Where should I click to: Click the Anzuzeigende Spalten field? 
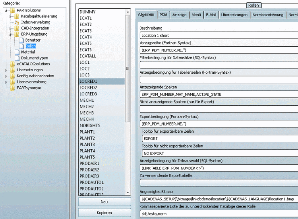[219, 94]
